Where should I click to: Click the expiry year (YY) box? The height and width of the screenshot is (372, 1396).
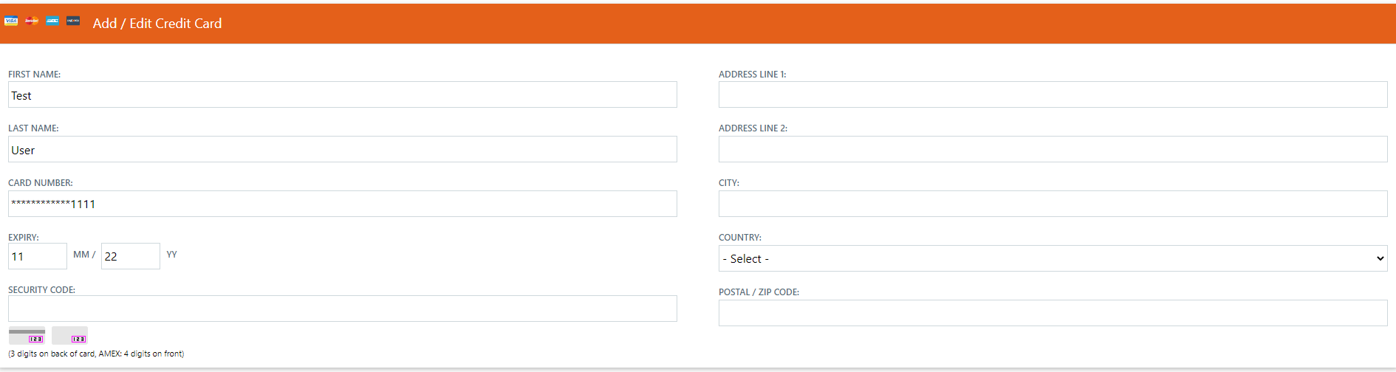[130, 256]
